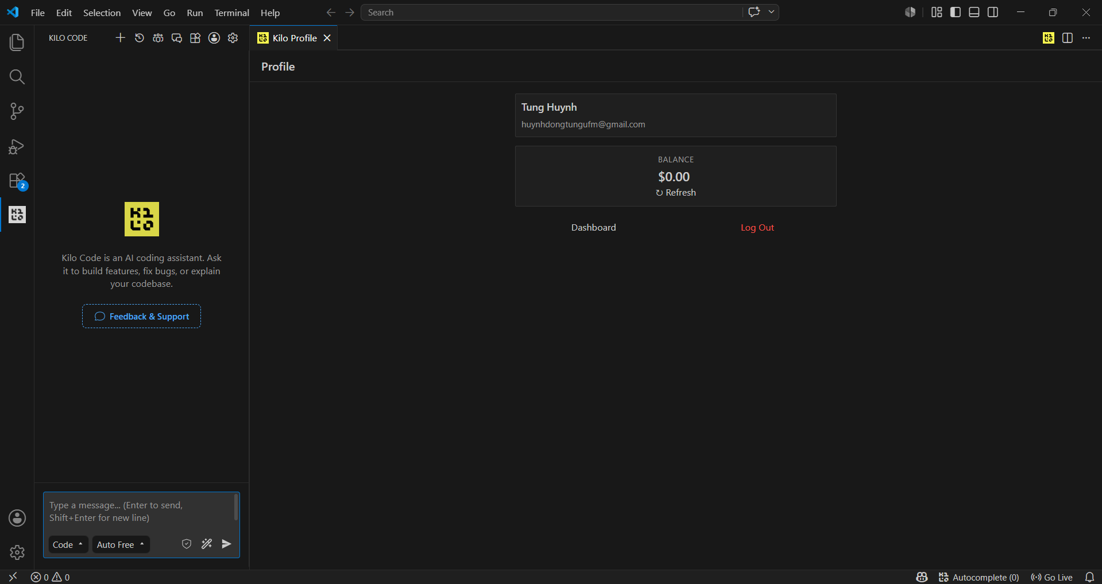Refresh the account balance
1102x584 pixels.
pyautogui.click(x=676, y=193)
